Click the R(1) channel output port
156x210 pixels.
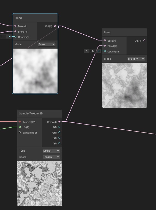[59, 127]
